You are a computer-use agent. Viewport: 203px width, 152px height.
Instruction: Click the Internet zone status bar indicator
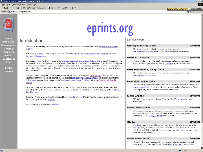tap(184, 151)
